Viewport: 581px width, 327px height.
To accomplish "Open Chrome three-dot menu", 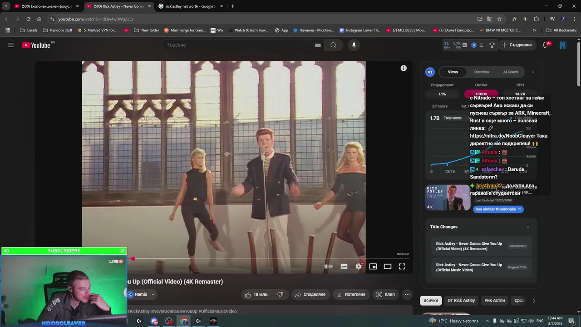I will pyautogui.click(x=573, y=19).
